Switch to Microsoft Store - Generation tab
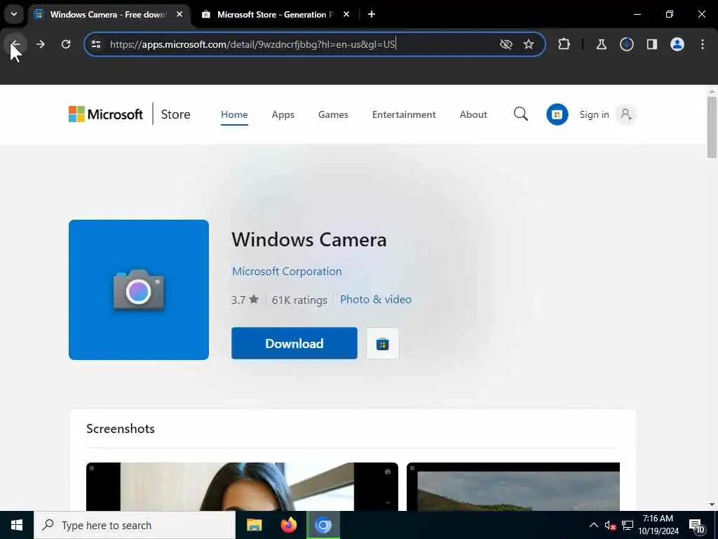 coord(275,15)
